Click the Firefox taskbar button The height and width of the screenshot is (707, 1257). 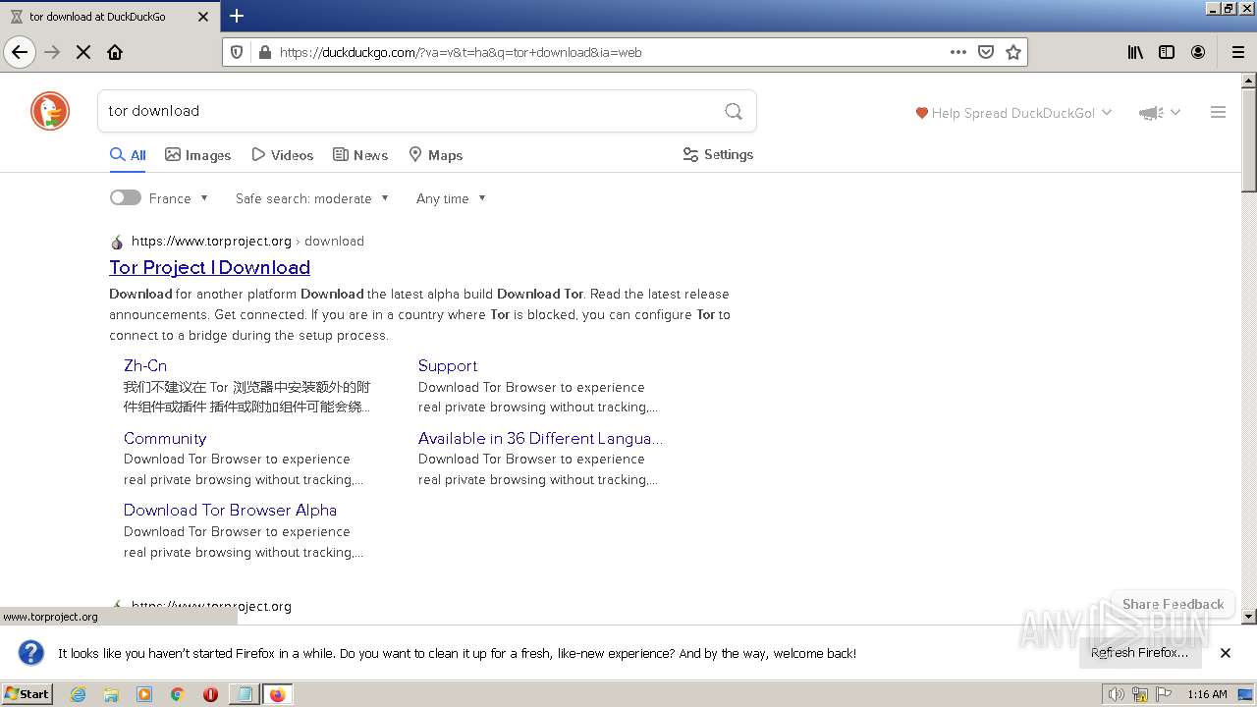click(x=277, y=694)
